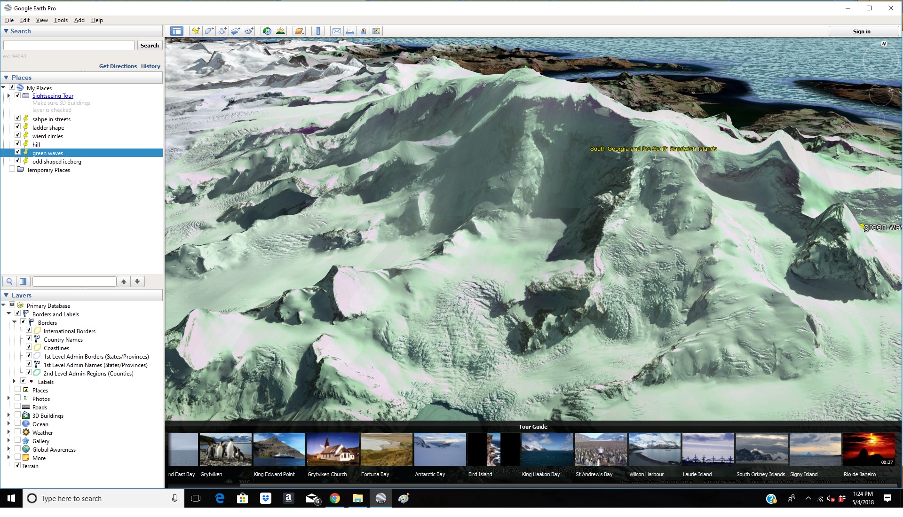Add a placemark using the yellow pushpin icon
This screenshot has height=517, width=903.
click(x=195, y=31)
